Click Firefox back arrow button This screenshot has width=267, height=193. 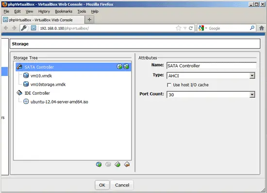tap(6, 28)
